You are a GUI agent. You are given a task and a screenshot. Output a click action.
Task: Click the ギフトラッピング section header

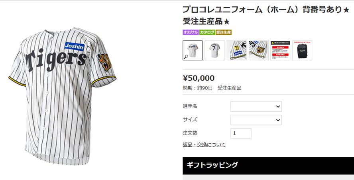tap(268, 166)
